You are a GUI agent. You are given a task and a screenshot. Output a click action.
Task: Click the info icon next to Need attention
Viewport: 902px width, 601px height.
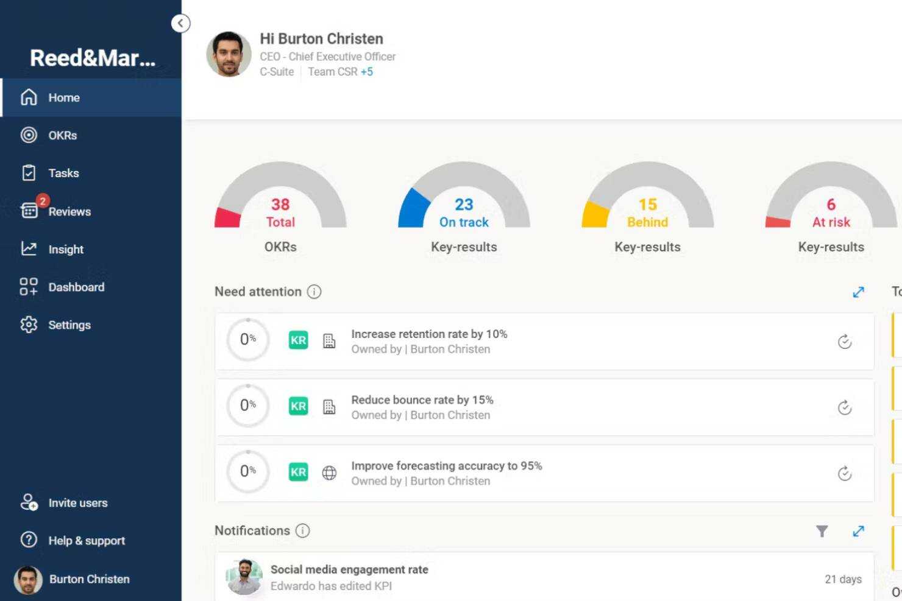click(314, 292)
